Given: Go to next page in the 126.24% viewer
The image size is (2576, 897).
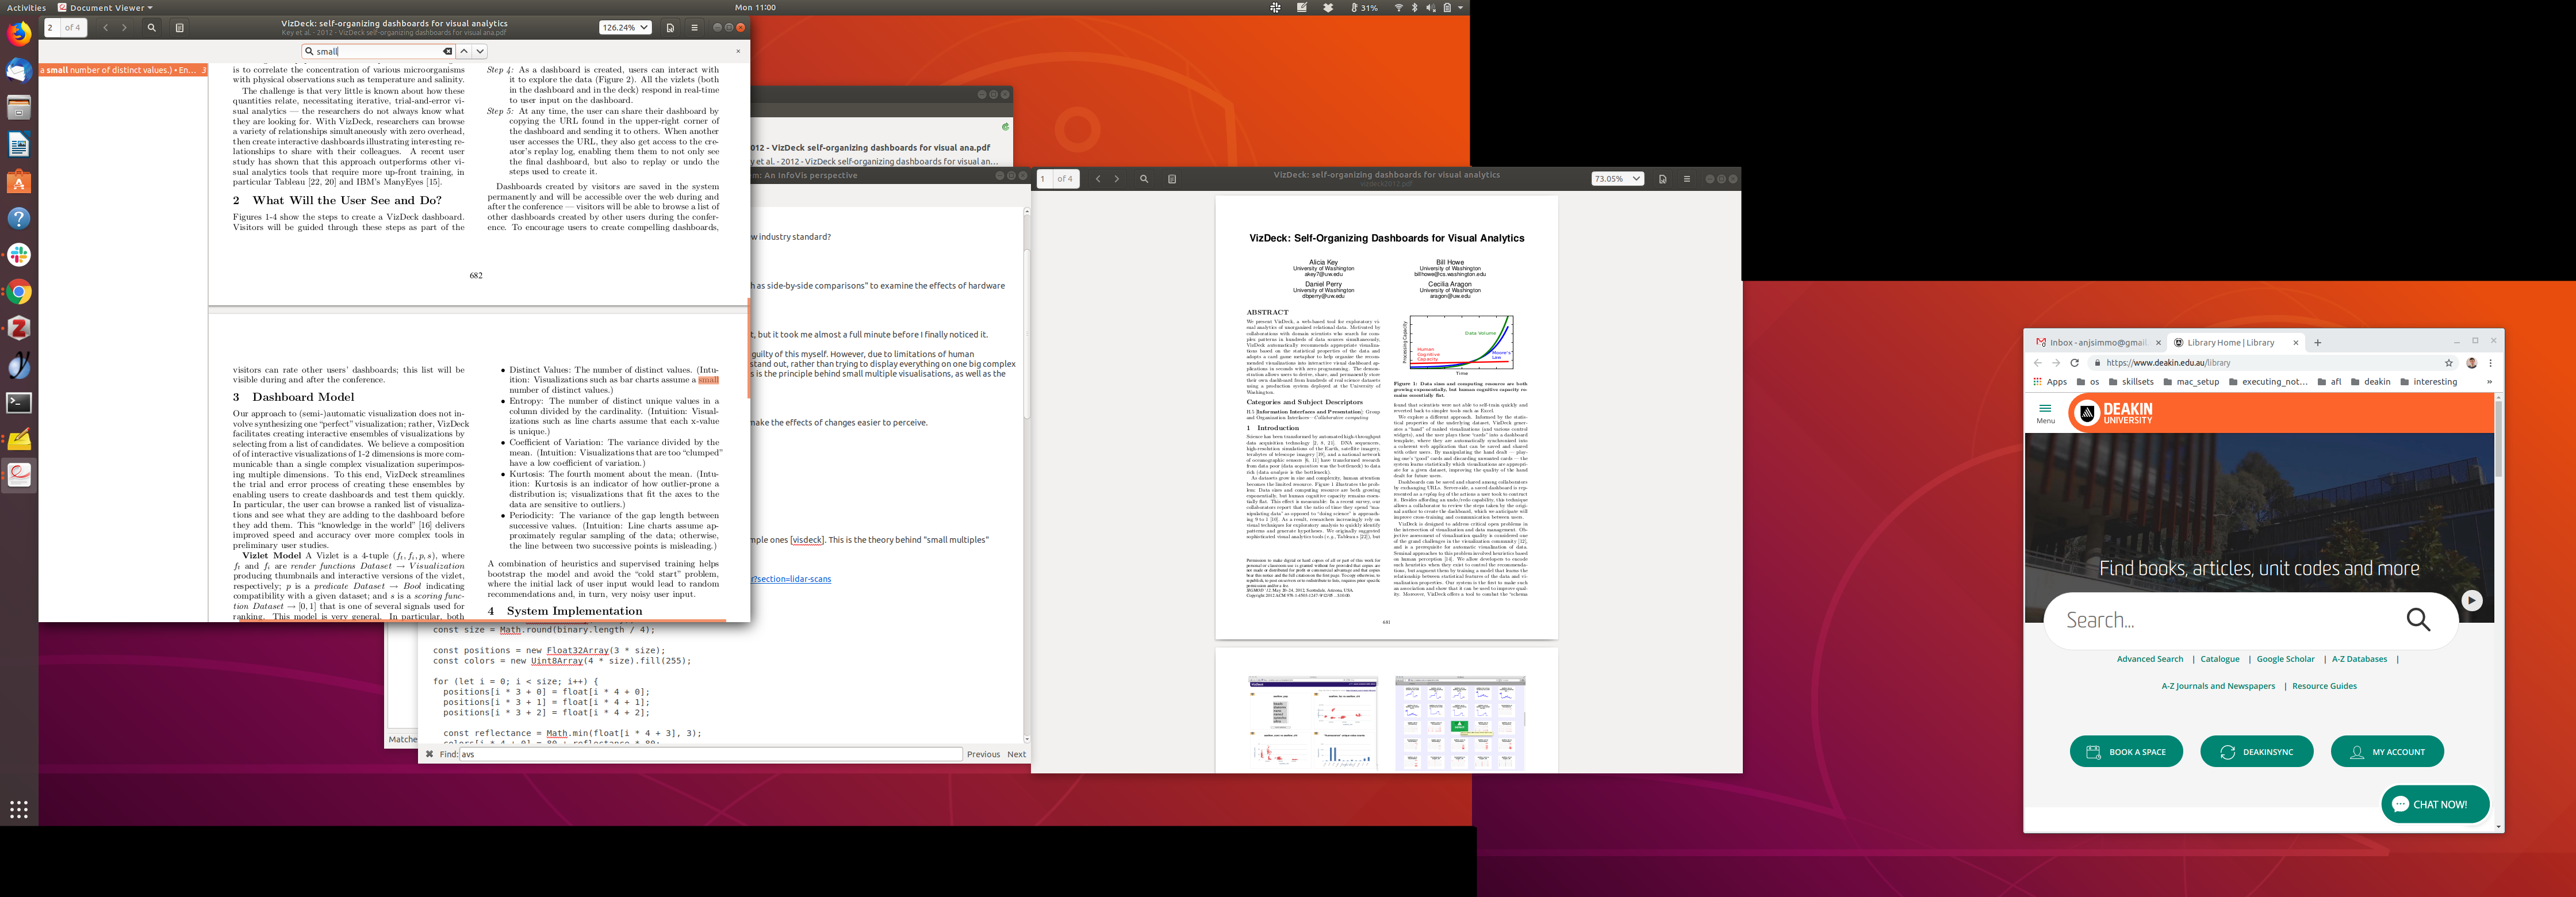Looking at the screenshot, I should [x=124, y=28].
